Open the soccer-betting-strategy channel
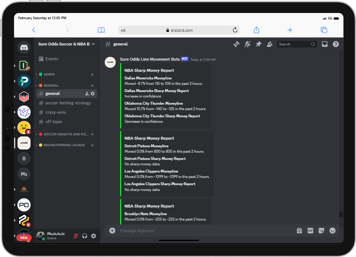 pyautogui.click(x=66, y=103)
